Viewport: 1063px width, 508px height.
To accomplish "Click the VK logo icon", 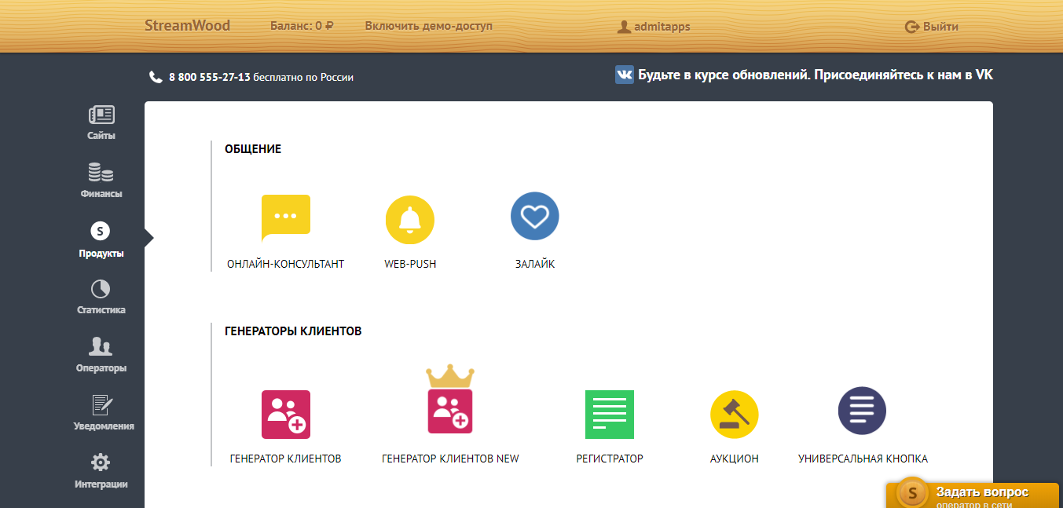I will [x=625, y=75].
